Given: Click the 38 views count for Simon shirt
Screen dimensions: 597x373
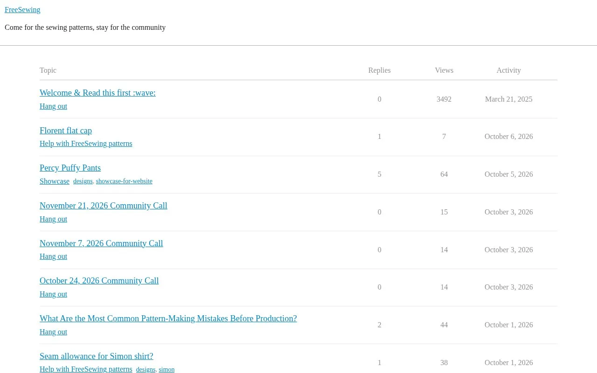Looking at the screenshot, I should click(x=444, y=363).
